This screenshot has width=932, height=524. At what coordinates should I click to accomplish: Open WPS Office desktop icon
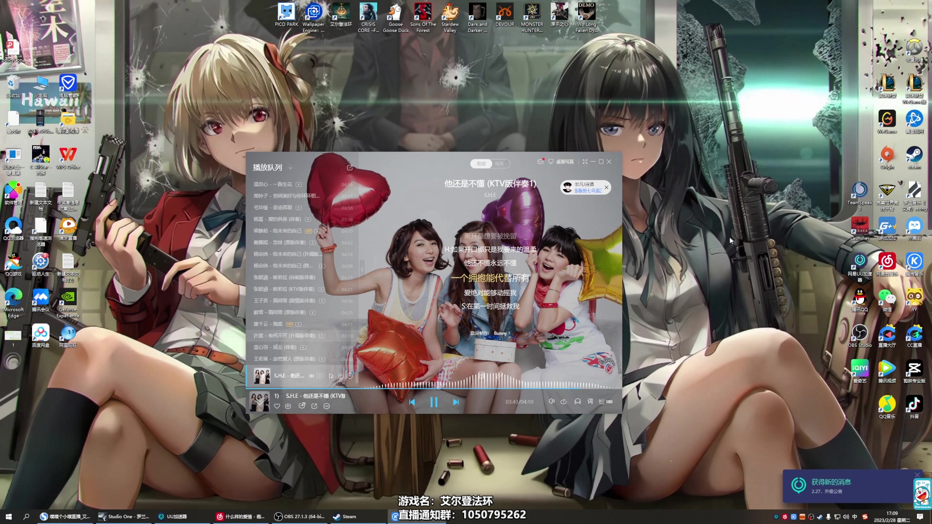[68, 158]
